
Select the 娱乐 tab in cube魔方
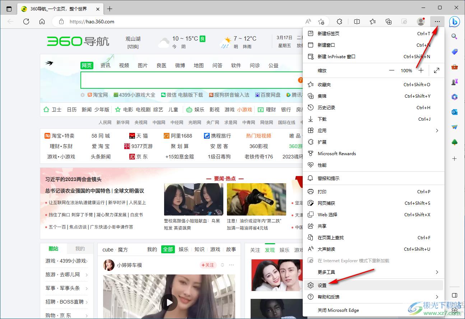183,249
